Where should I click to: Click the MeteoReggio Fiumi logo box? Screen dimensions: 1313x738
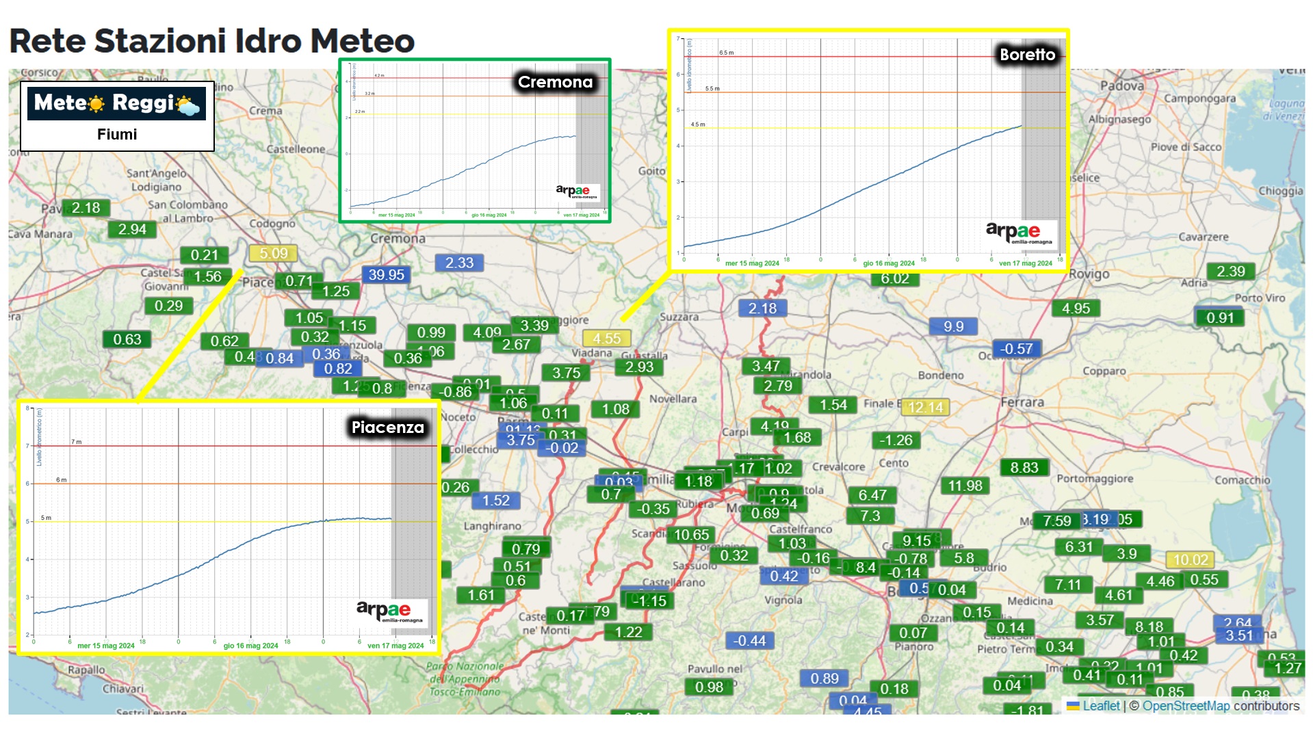click(x=117, y=116)
